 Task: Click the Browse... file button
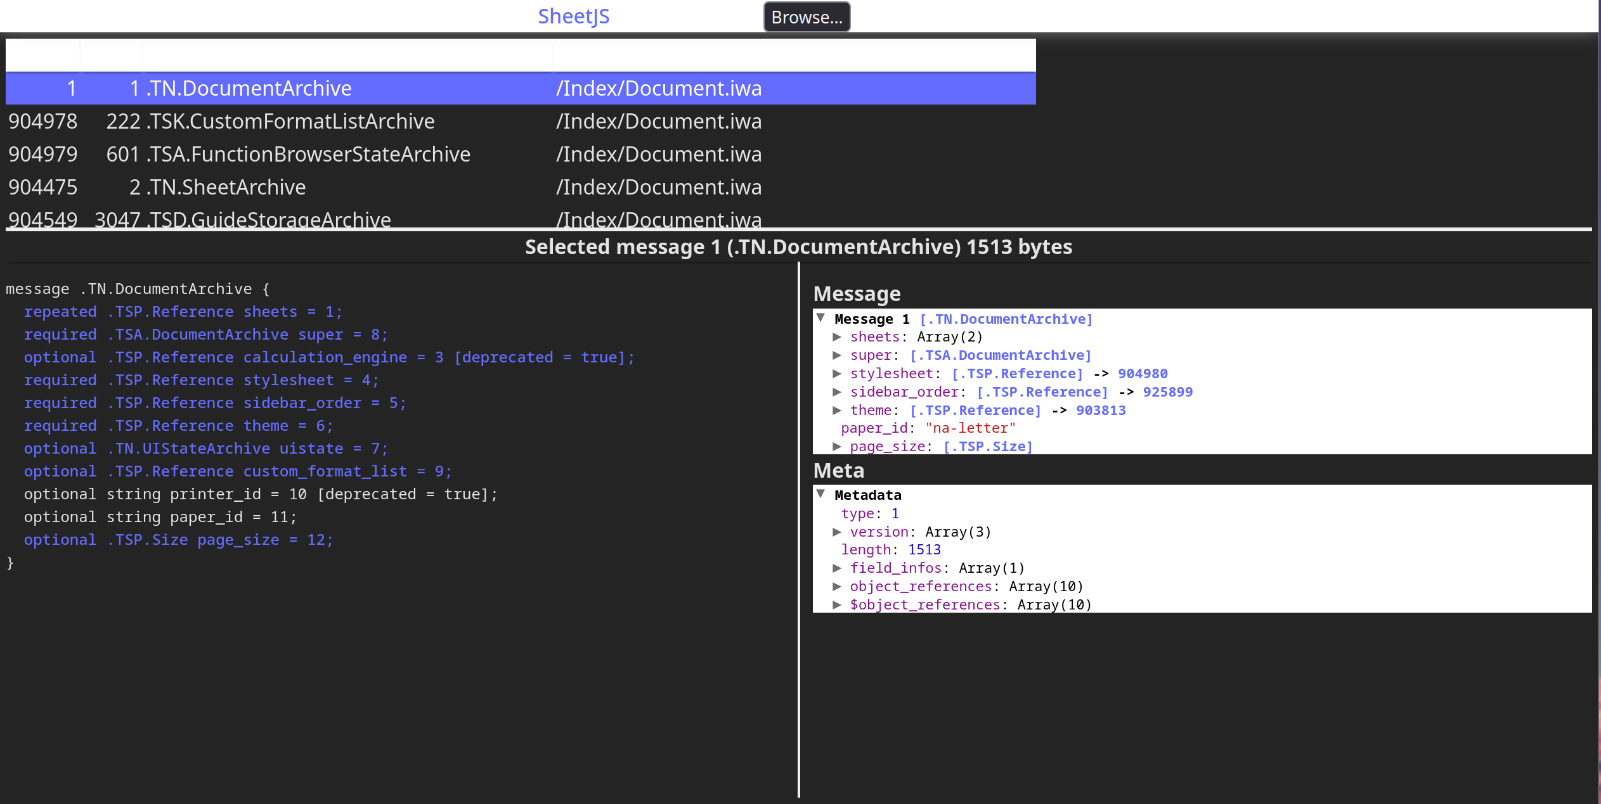click(807, 17)
